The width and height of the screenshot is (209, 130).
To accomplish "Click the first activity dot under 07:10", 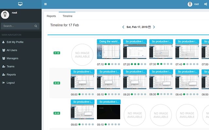I will tap(106, 64).
